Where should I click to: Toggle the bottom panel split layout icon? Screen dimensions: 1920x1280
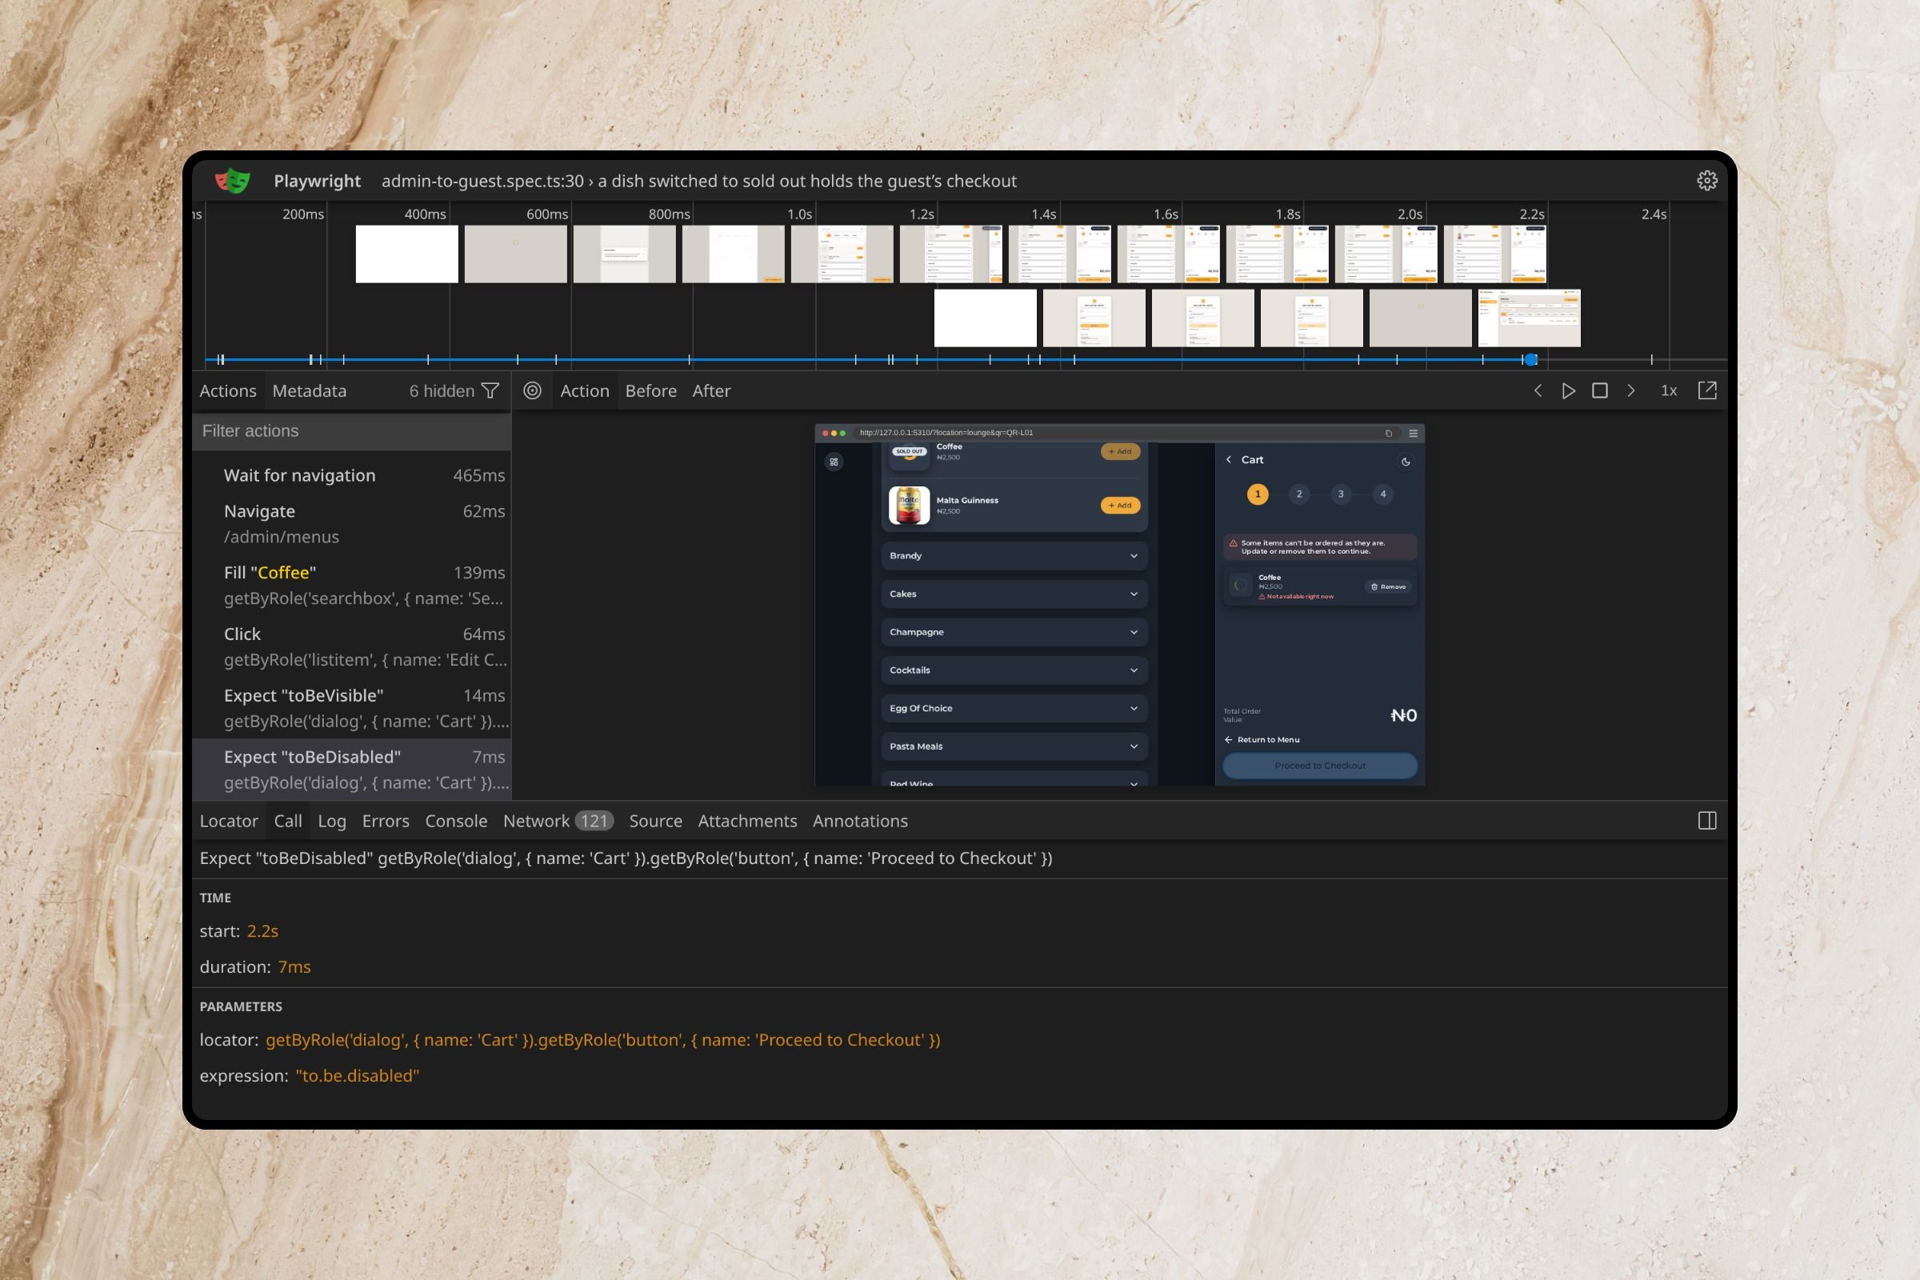point(1707,821)
